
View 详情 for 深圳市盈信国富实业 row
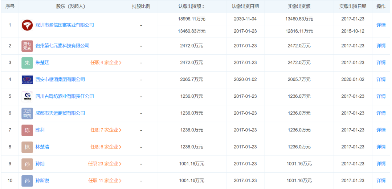click(381, 25)
